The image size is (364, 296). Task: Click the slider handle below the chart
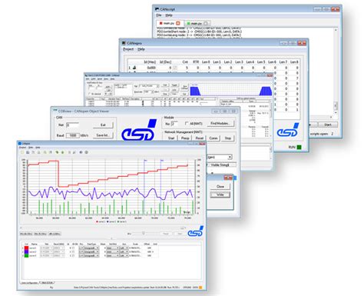point(144,233)
